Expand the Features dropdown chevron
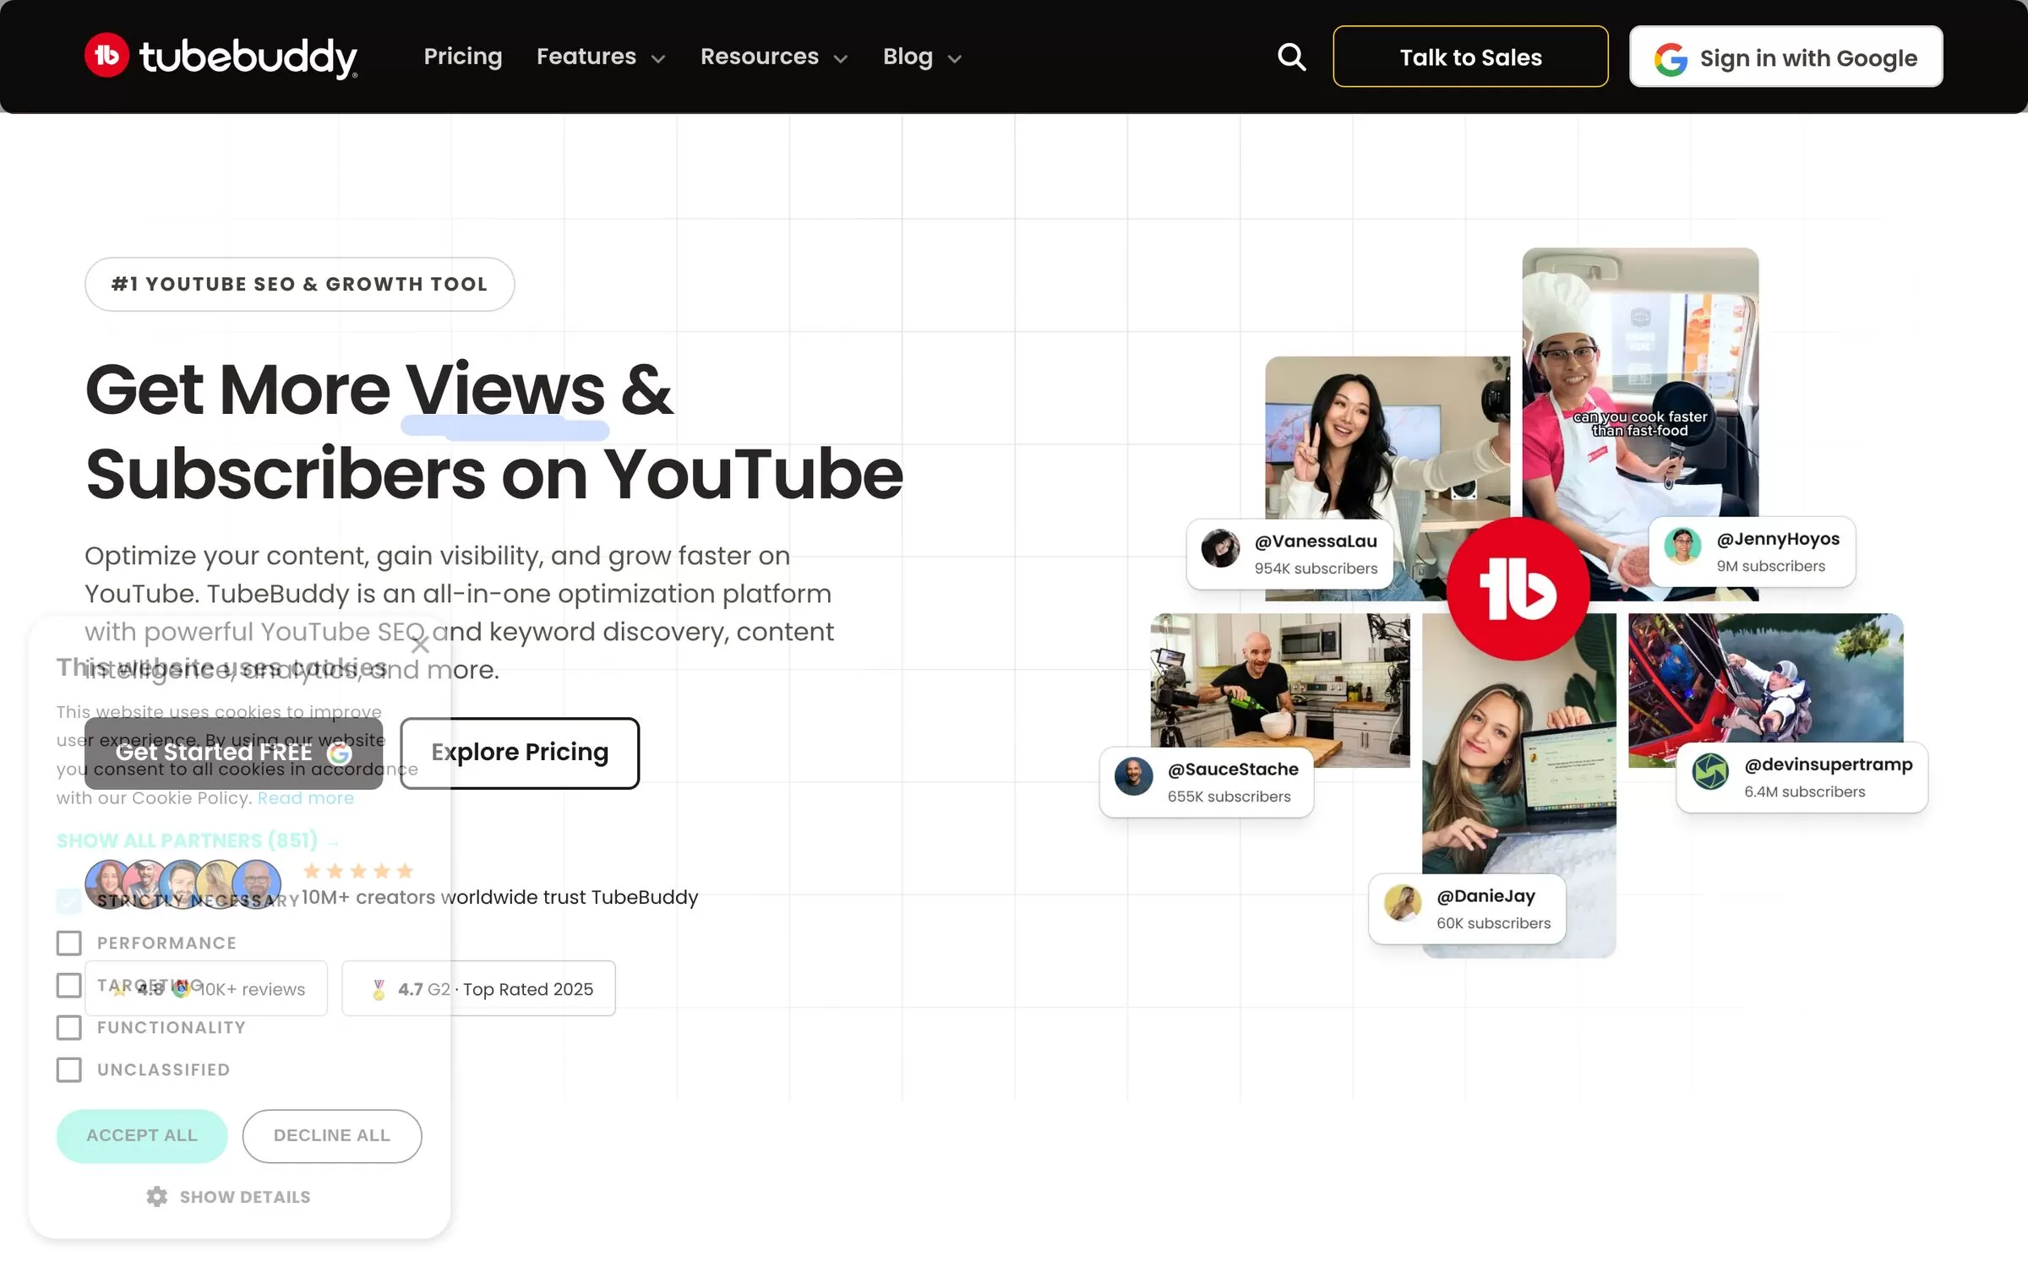The image size is (2028, 1267). click(658, 58)
